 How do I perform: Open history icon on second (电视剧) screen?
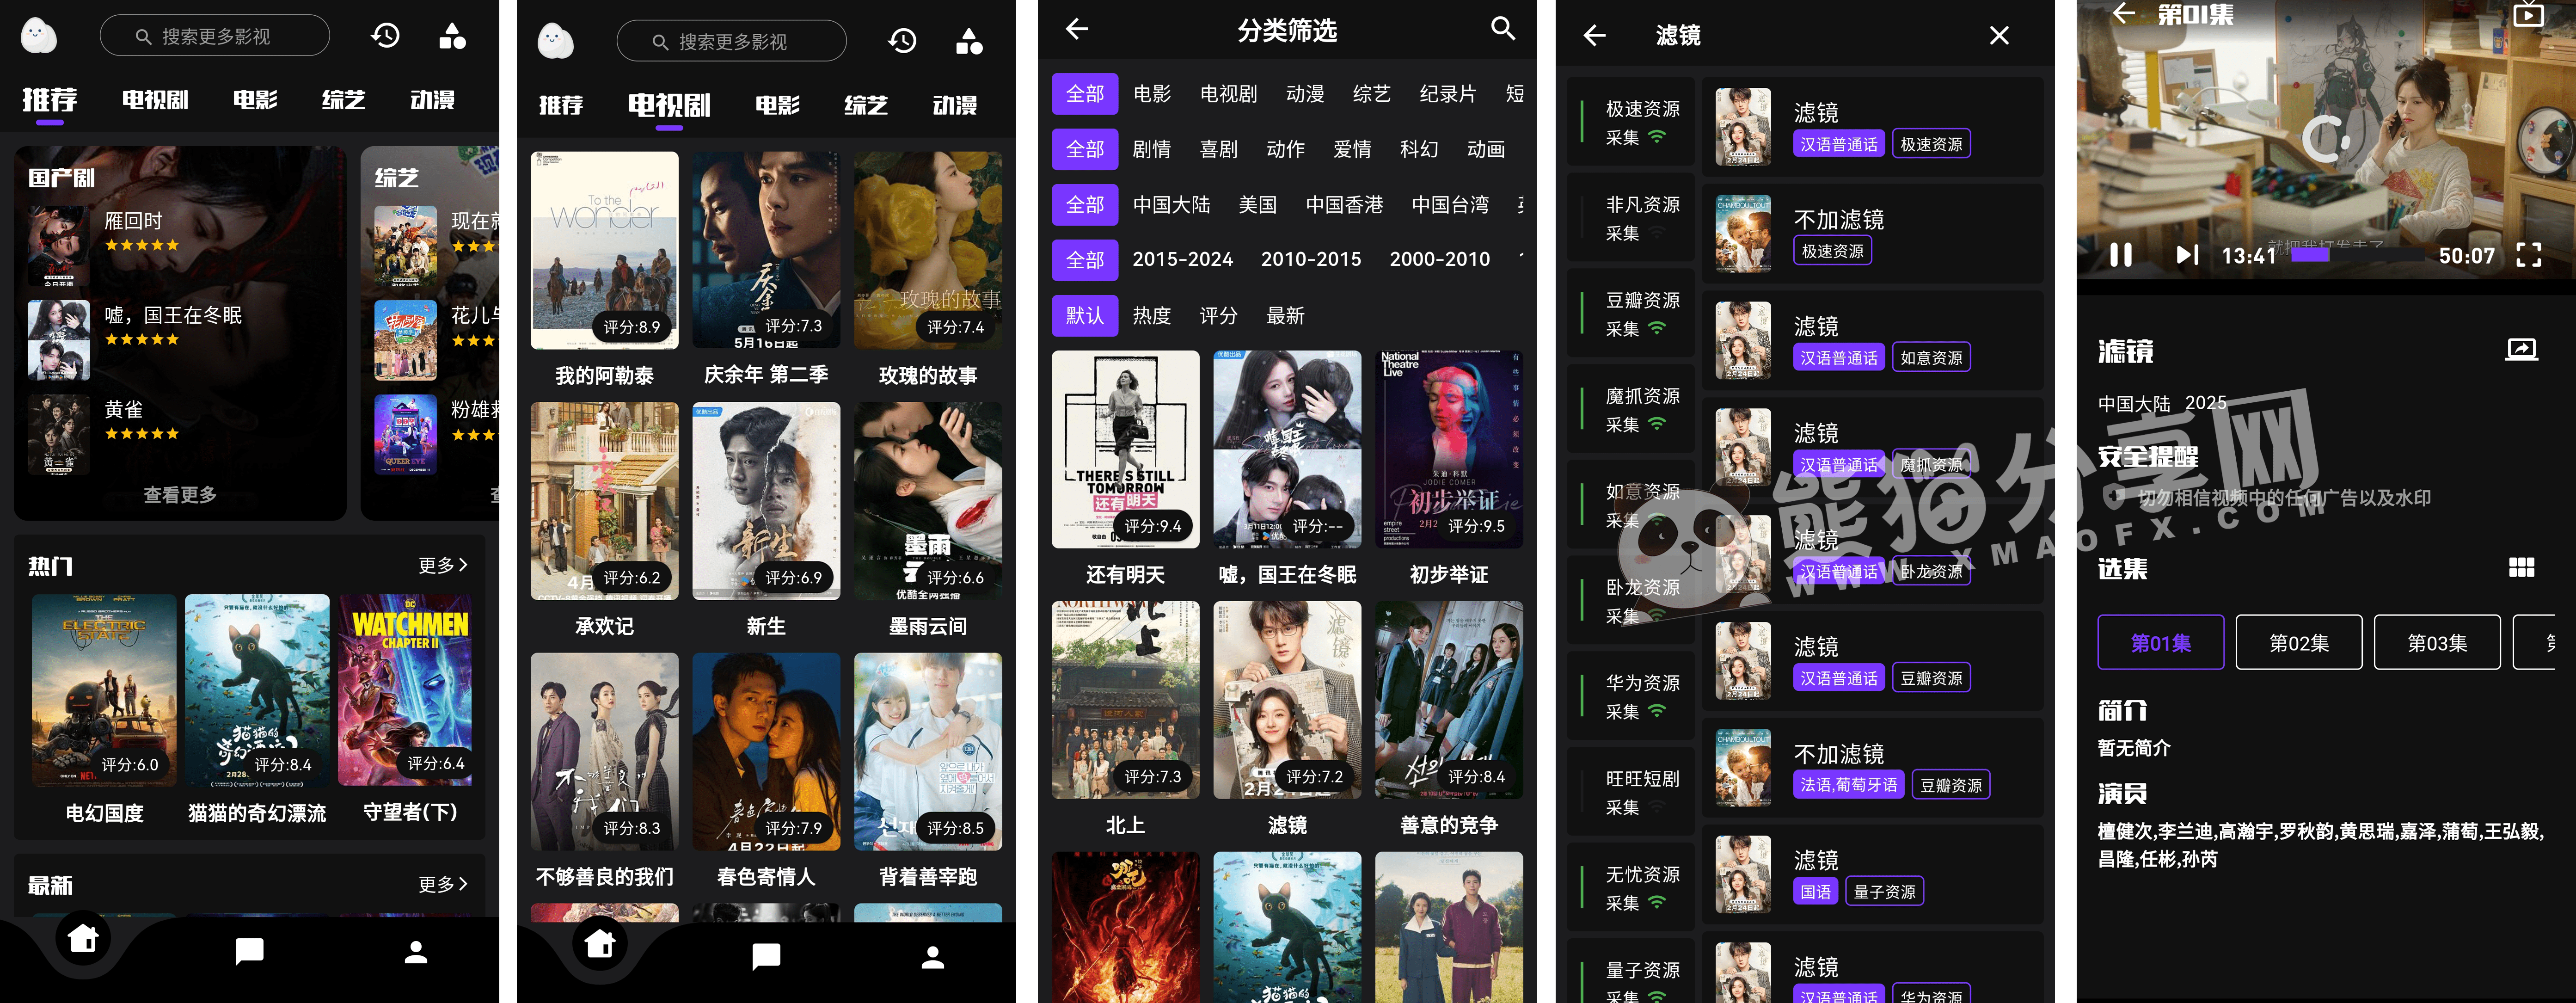pos(902,41)
